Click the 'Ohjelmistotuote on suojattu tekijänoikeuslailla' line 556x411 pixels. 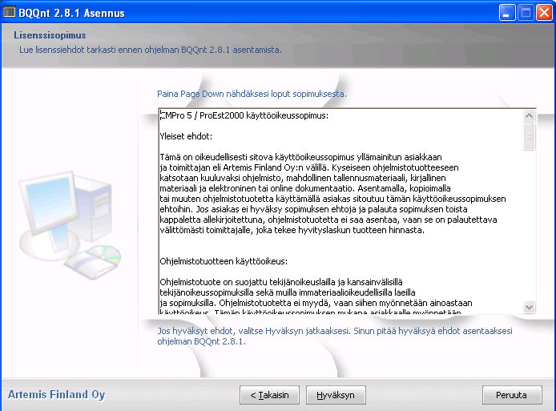click(x=281, y=282)
